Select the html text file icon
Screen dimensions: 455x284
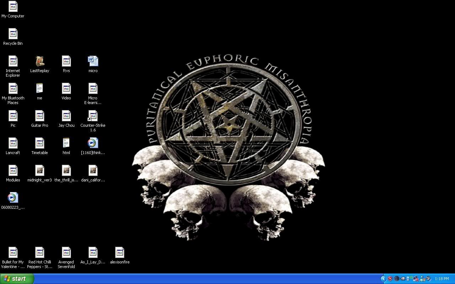[66, 144]
